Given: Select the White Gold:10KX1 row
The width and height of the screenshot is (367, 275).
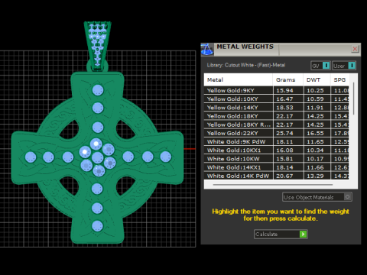Looking at the screenshot, I should click(x=276, y=150).
